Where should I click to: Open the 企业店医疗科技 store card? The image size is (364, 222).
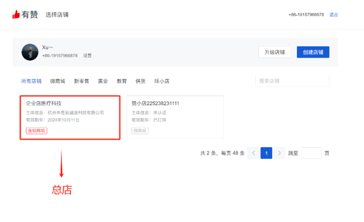point(70,117)
